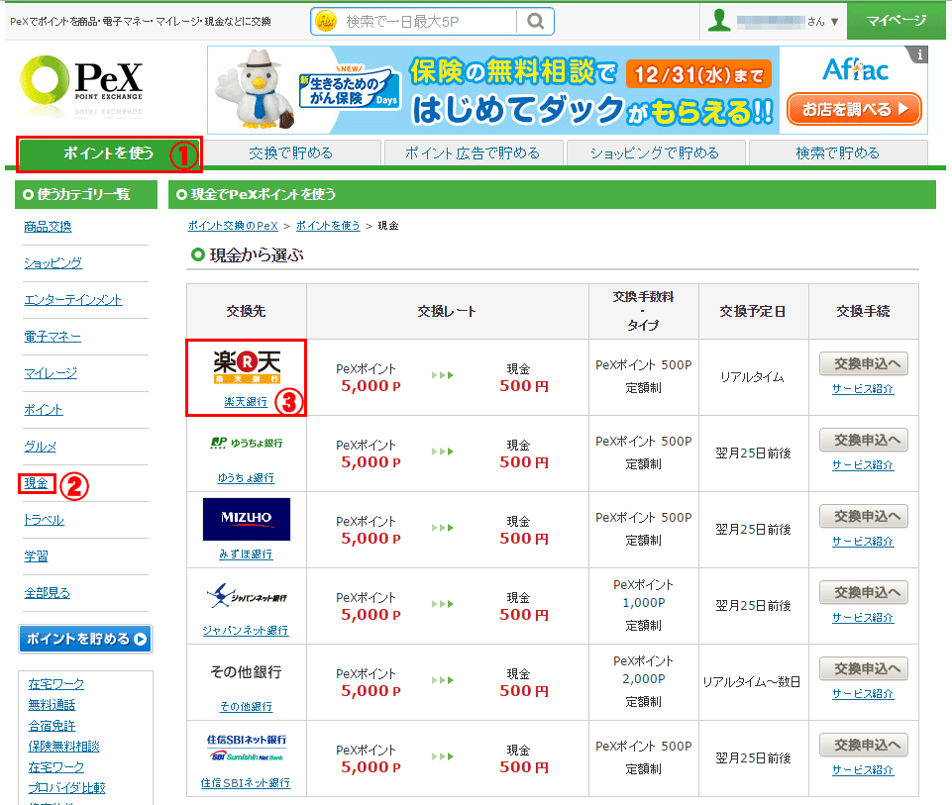This screenshot has width=952, height=805.
Task: Click the ジャパンネット銀行 text link
Action: [x=246, y=631]
